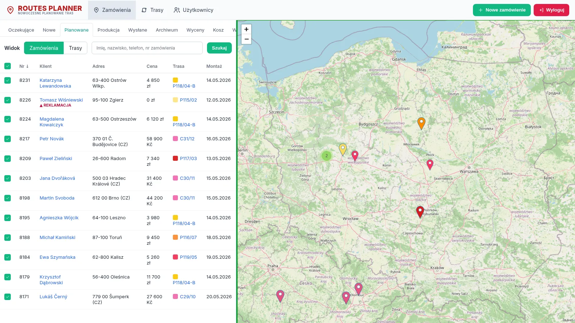Viewport: 575px width, 323px height.
Task: Uncheck order 8171 checkbox
Action: [x=8, y=297]
